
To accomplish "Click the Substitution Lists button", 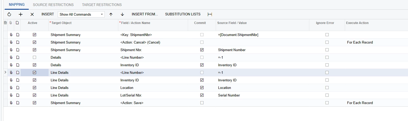I will tap(183, 14).
